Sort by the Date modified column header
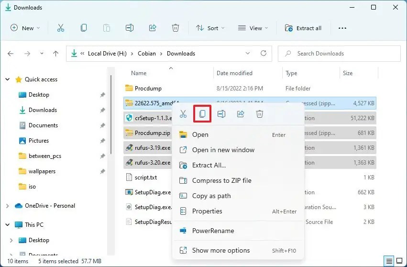 234,73
